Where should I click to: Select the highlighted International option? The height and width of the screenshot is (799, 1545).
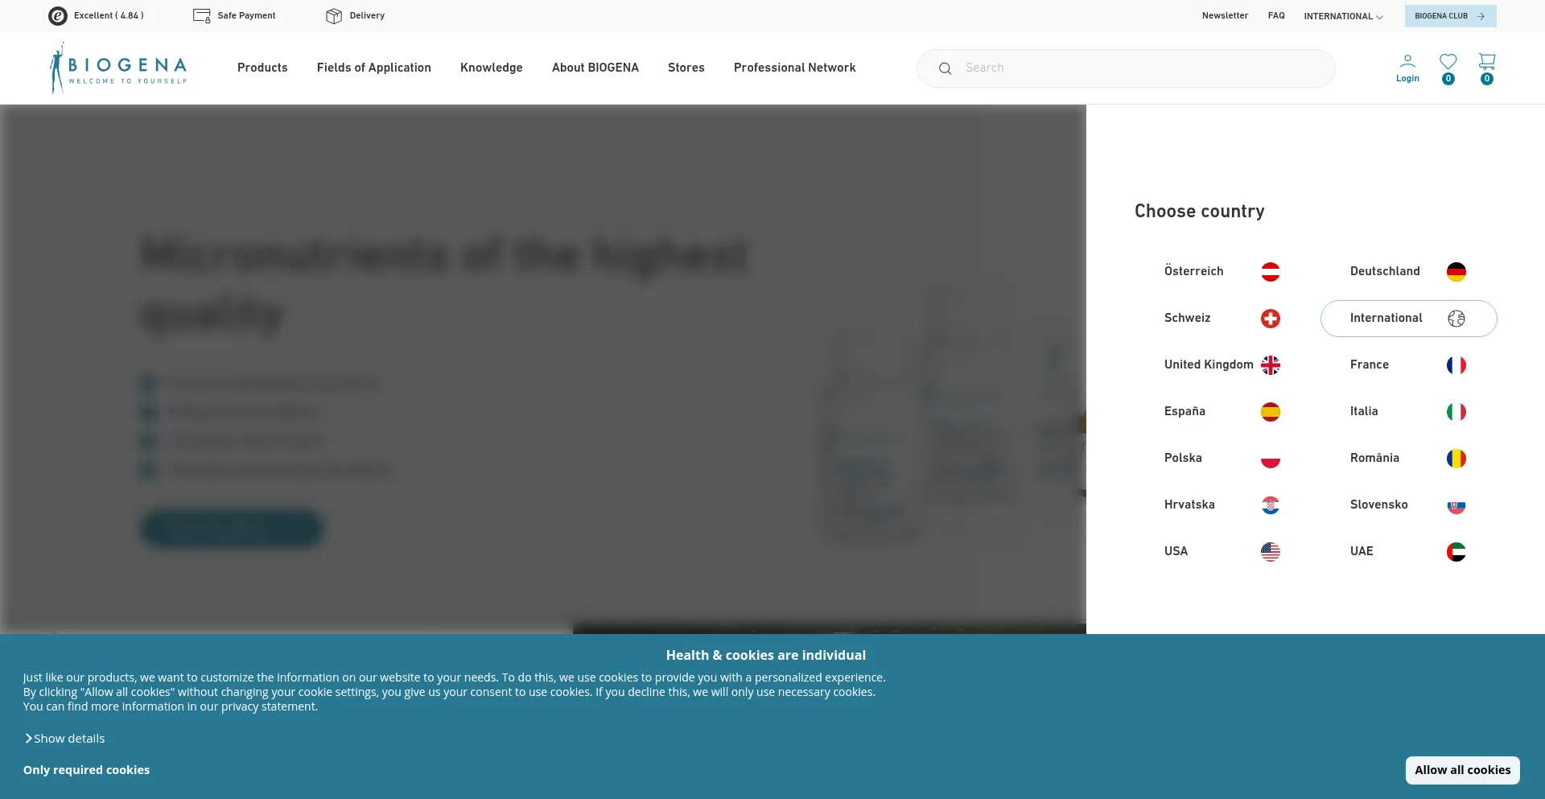pos(1407,319)
